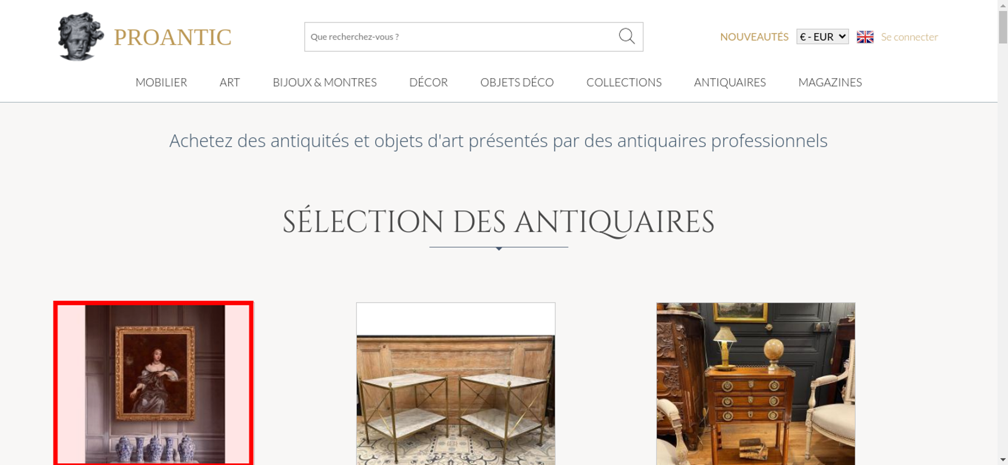Viewport: 1008px width, 465px height.
Task: Open the OBJETS DÉCO menu
Action: coord(517,82)
